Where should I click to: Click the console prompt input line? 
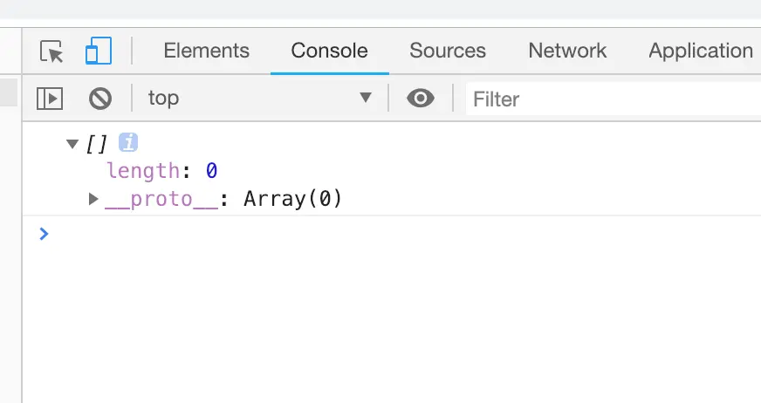pyautogui.click(x=393, y=234)
